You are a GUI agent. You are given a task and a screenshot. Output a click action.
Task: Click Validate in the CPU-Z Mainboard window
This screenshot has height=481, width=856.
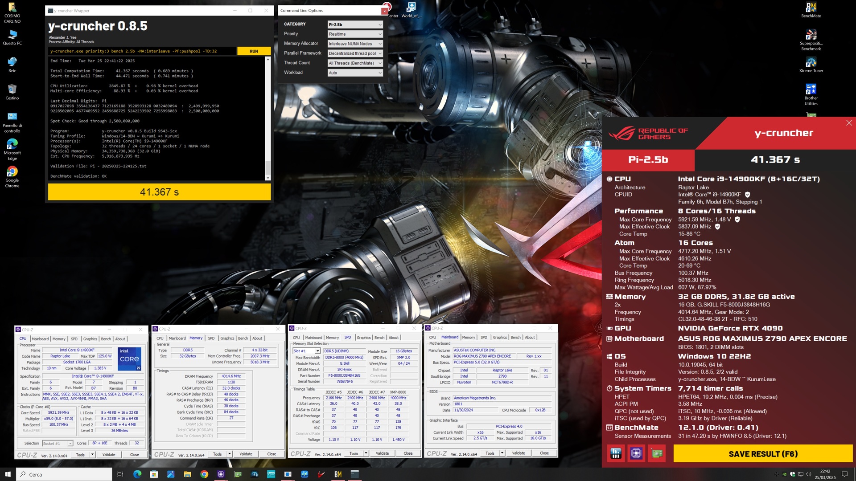[x=518, y=453]
